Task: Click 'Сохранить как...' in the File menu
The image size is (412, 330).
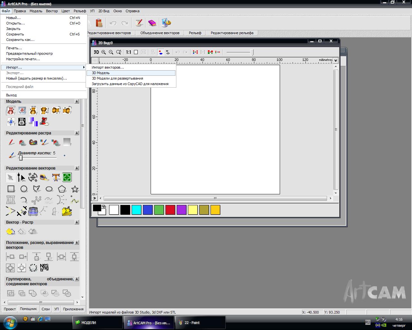Action: (20, 40)
